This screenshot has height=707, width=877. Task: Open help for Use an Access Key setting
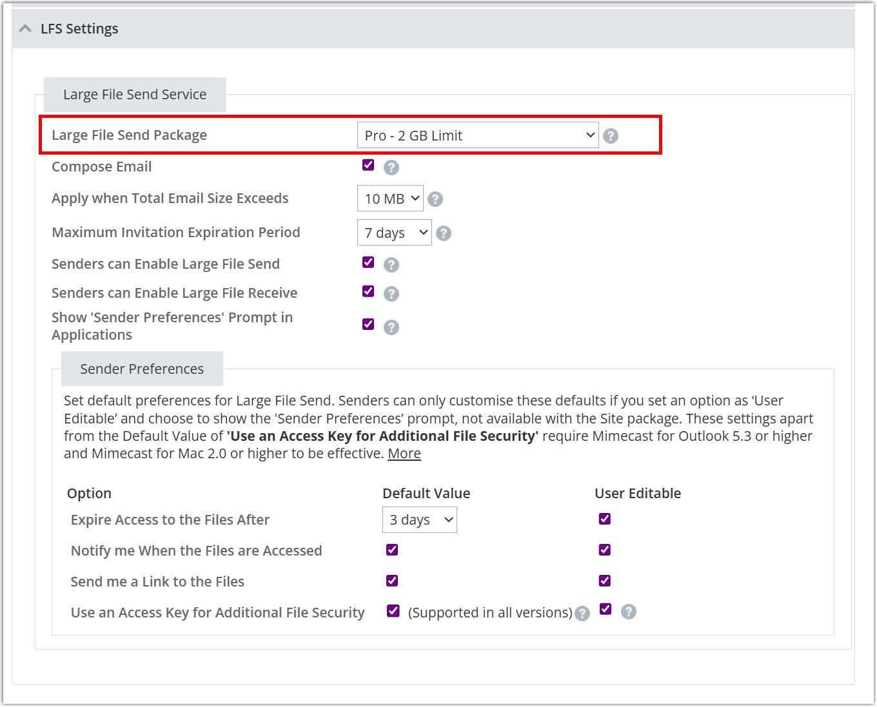point(629,612)
